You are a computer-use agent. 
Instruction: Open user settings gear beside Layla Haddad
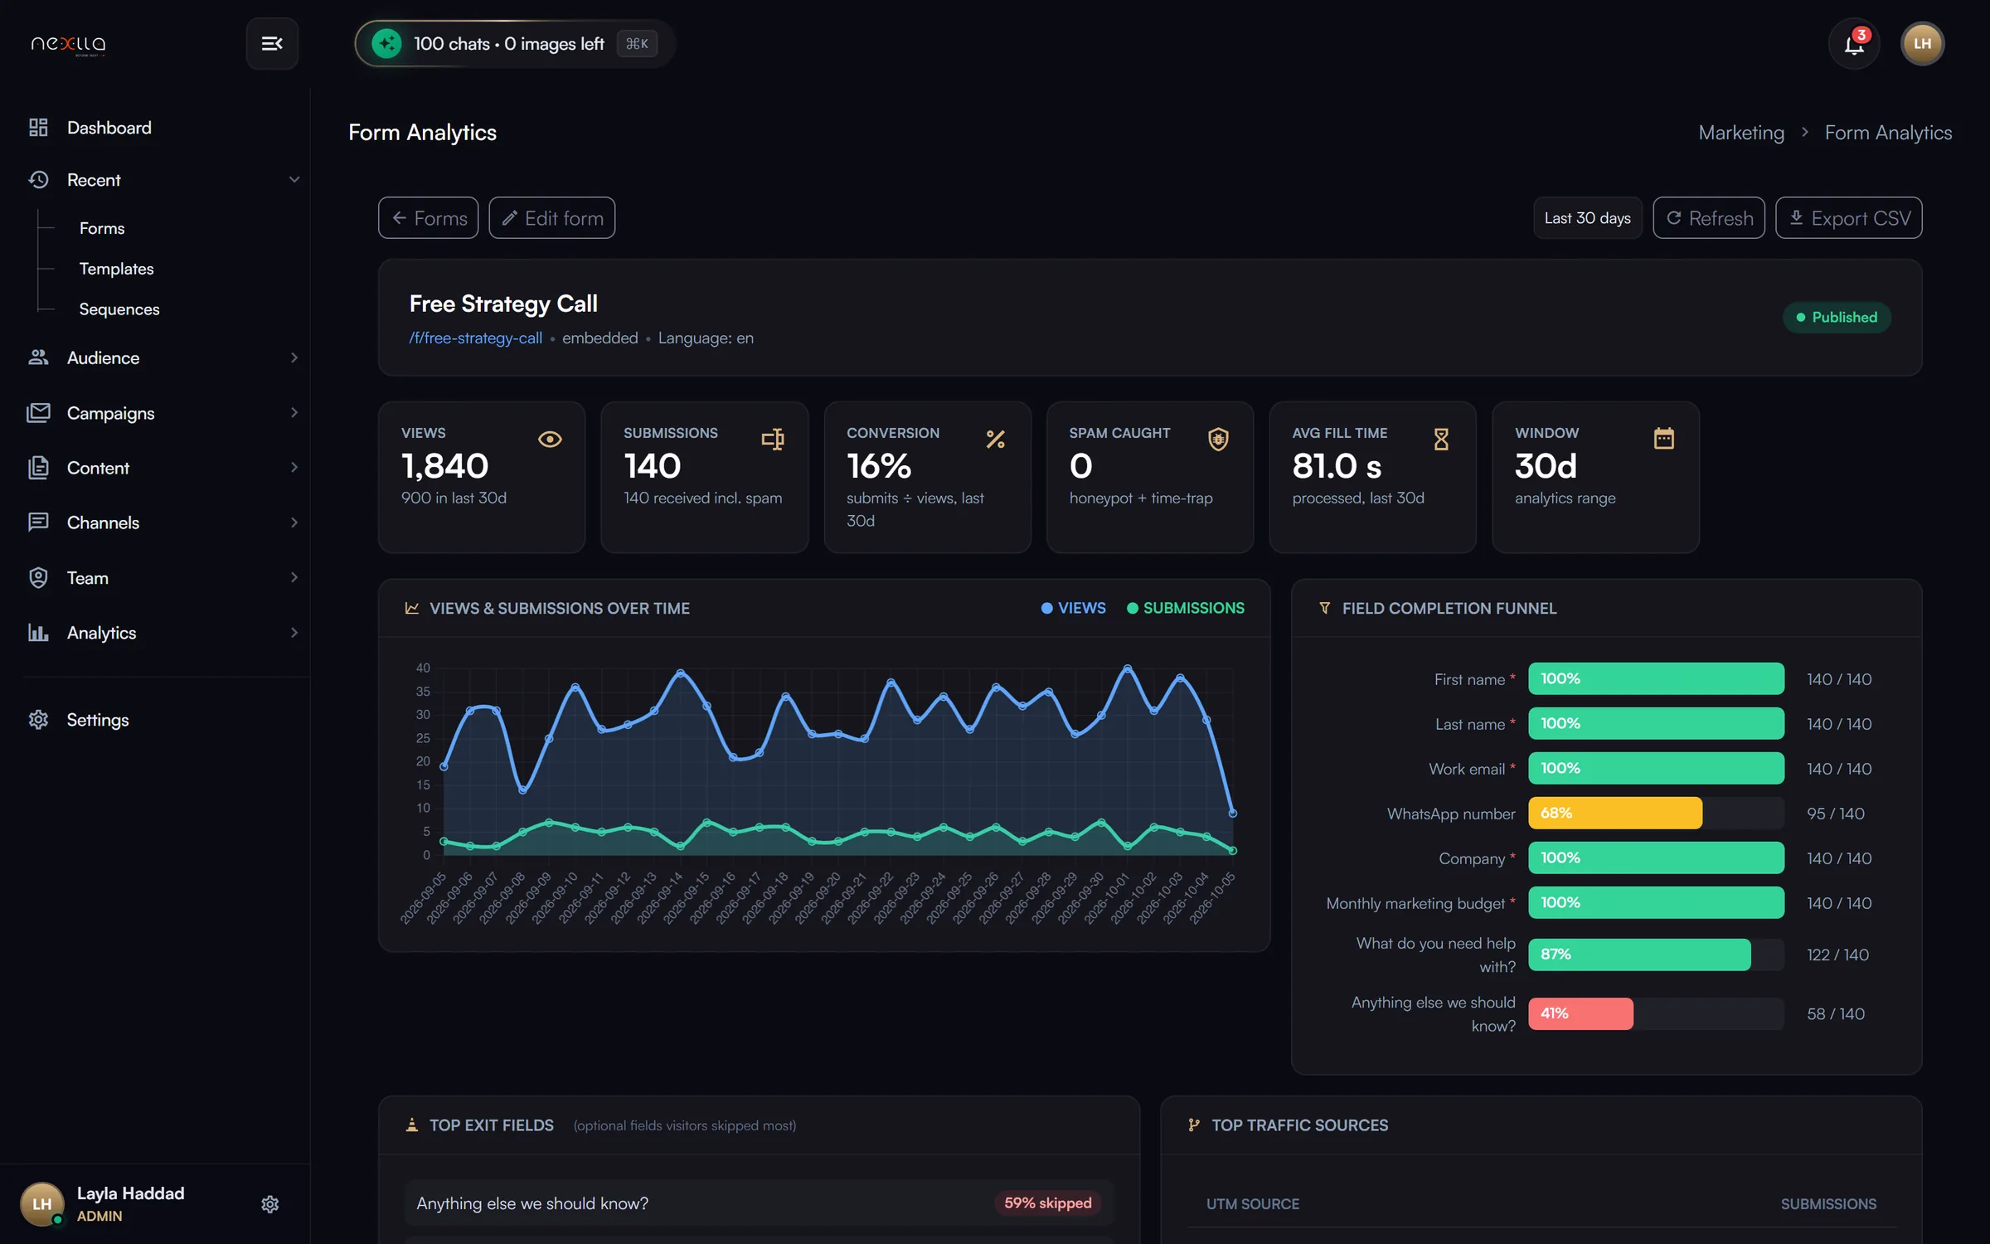pos(269,1203)
